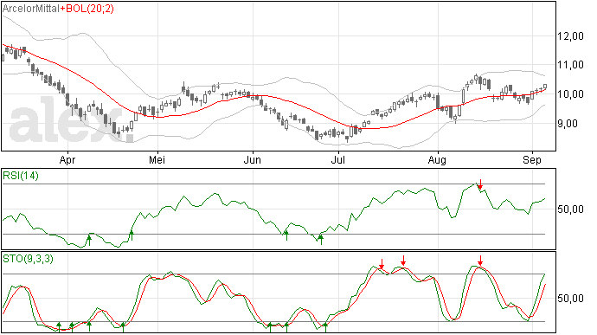Click the first red sell arrow in STO panel
This screenshot has width=597, height=335.
click(382, 264)
